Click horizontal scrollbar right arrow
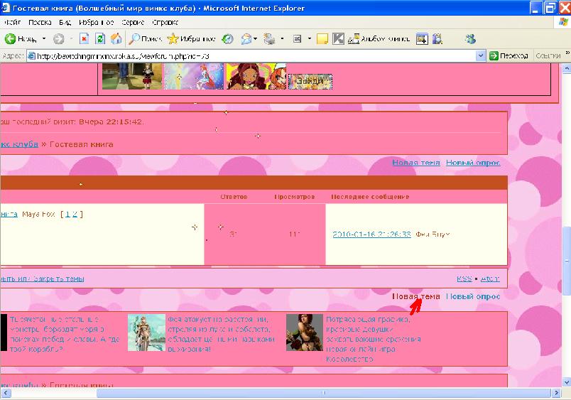This screenshot has width=571, height=400. 555,393
